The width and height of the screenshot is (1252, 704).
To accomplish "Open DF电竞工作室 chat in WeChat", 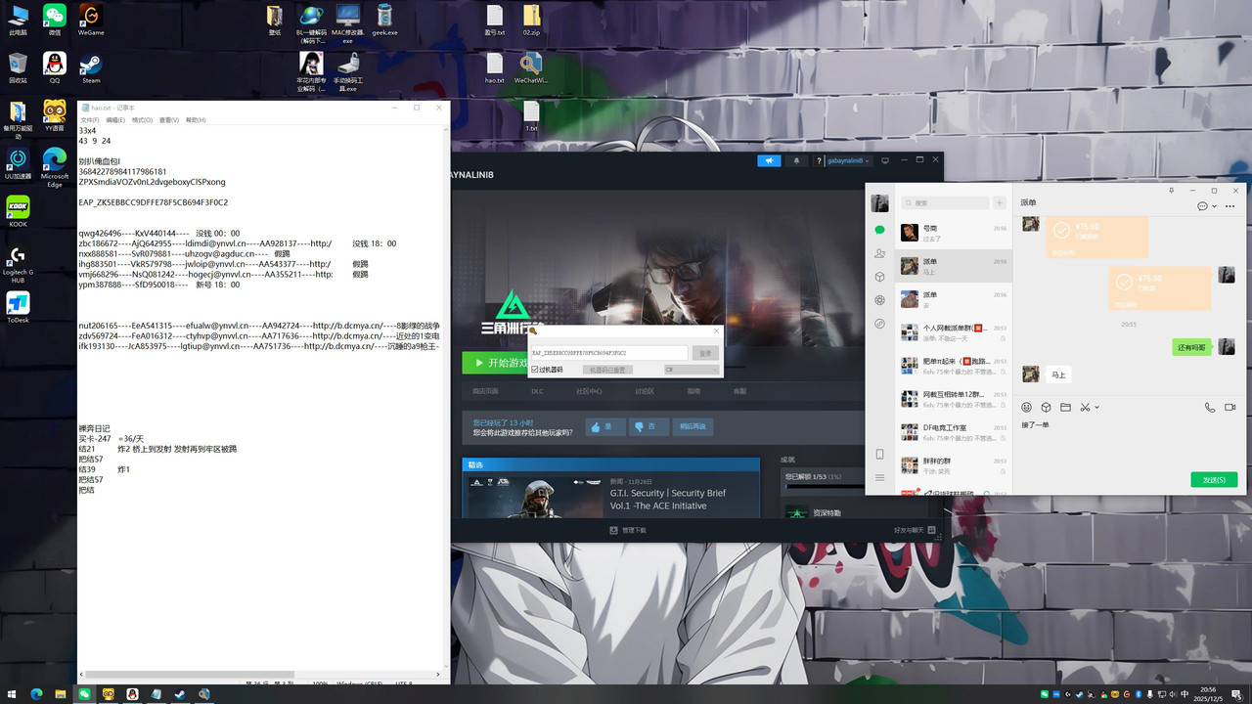I will point(954,432).
